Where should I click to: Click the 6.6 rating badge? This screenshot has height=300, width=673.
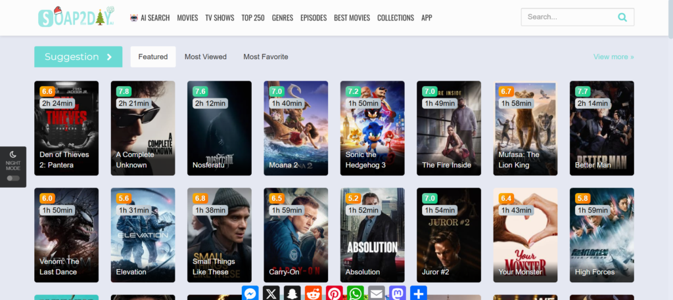point(47,91)
